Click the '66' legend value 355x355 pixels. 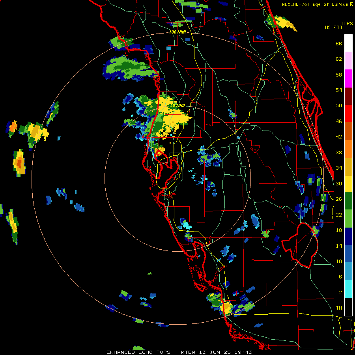339,44
